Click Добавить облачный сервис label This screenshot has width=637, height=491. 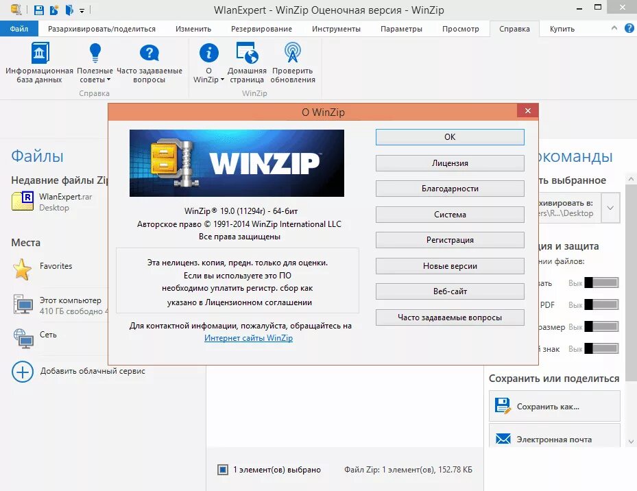93,371
